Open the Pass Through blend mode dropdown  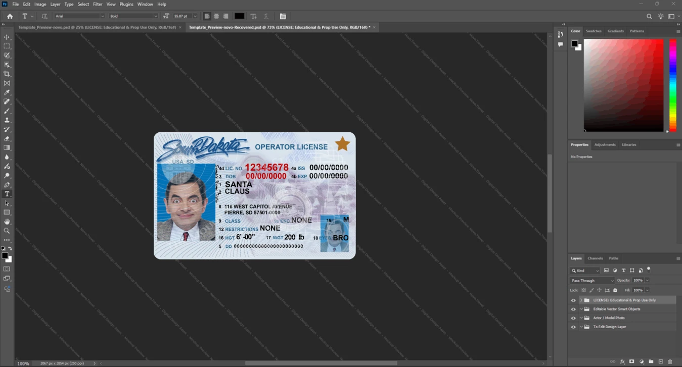point(592,280)
